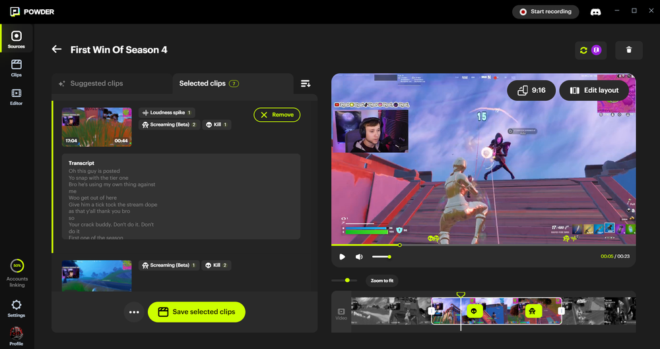
Task: Open Settings gear in sidebar
Action: (16, 308)
